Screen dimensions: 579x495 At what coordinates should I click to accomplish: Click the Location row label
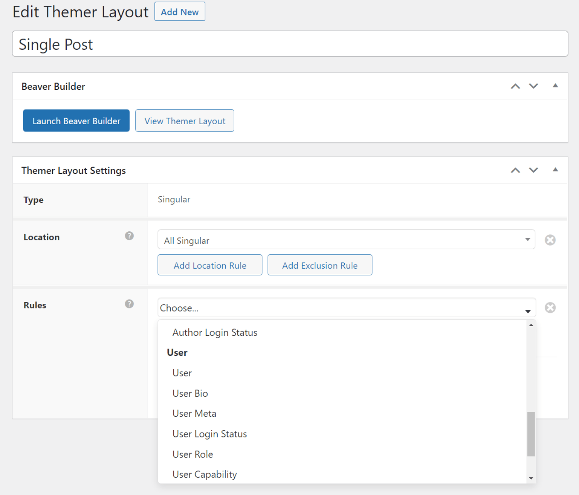tap(42, 237)
